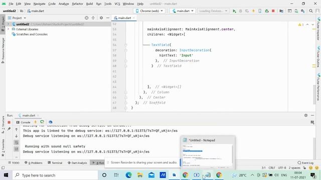Click the Windows search box
This screenshot has width=321, height=180.
(x=55, y=175)
